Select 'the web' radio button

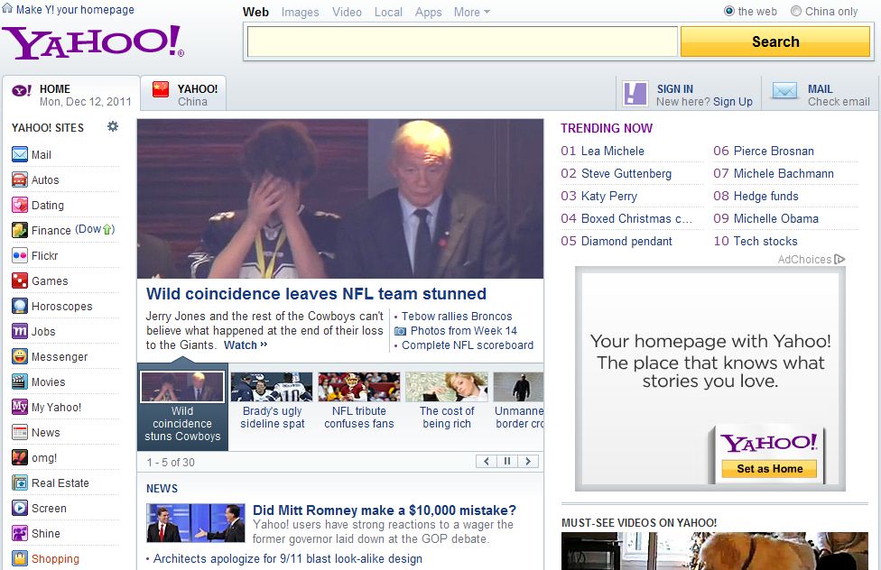coord(729,11)
